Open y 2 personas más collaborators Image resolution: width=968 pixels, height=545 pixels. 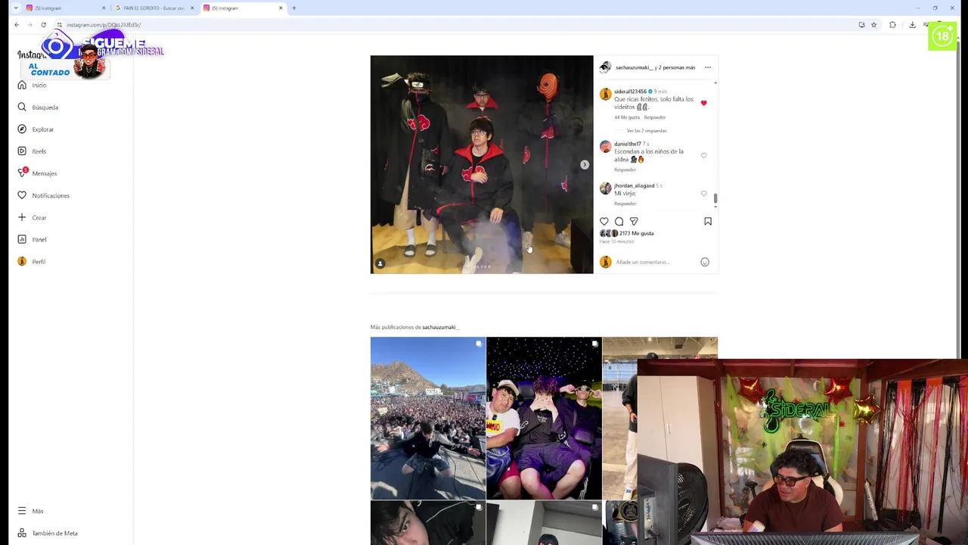675,67
